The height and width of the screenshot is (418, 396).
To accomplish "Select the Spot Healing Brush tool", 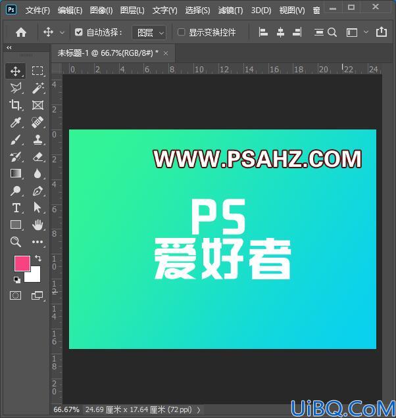I will click(x=37, y=122).
